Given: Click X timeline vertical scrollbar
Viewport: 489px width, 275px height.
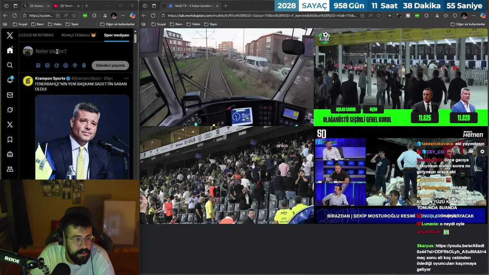Looking at the screenshot, I should (x=135, y=38).
